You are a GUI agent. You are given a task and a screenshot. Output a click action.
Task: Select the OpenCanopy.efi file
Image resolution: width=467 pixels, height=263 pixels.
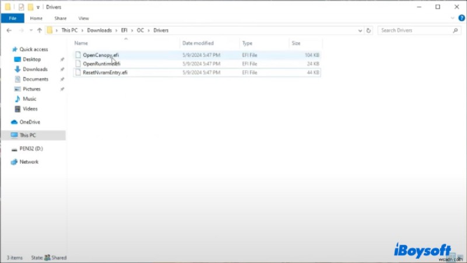click(100, 55)
